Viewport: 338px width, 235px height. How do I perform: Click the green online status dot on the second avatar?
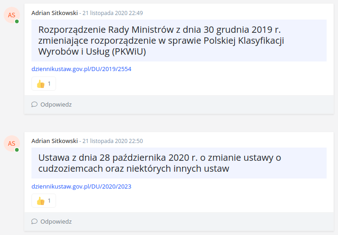click(x=17, y=150)
